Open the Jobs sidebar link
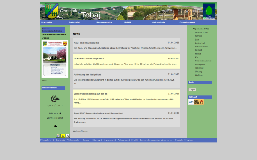The image size is (257, 160). coord(197,40)
